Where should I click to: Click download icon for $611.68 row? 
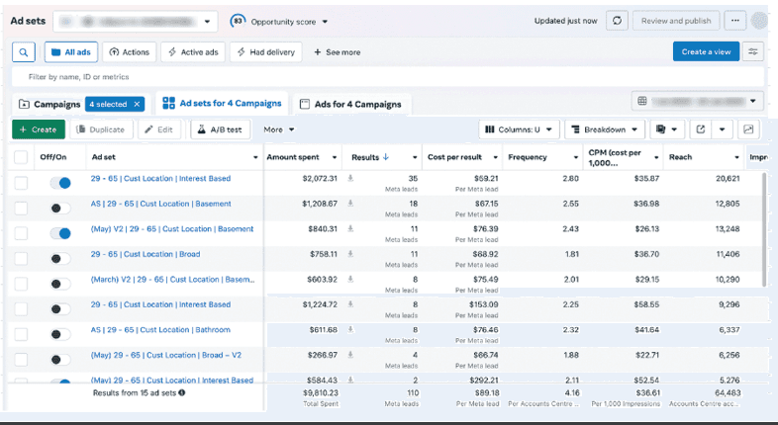[x=350, y=330]
